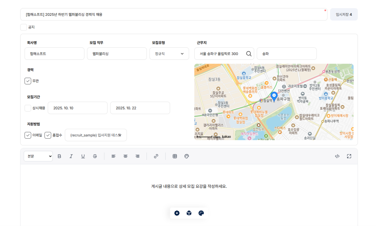
Task: Open HTML source code view
Action: 337,156
